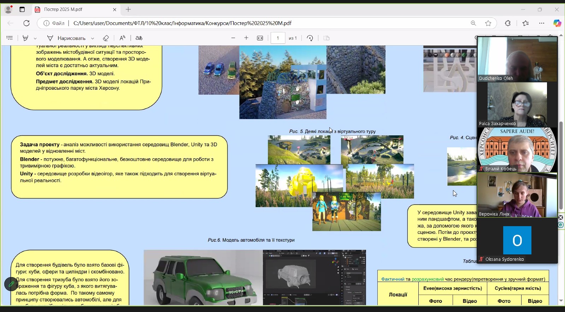Click 'Cycles(гарна якість)' table header
This screenshot has height=312, width=565.
[518, 288]
